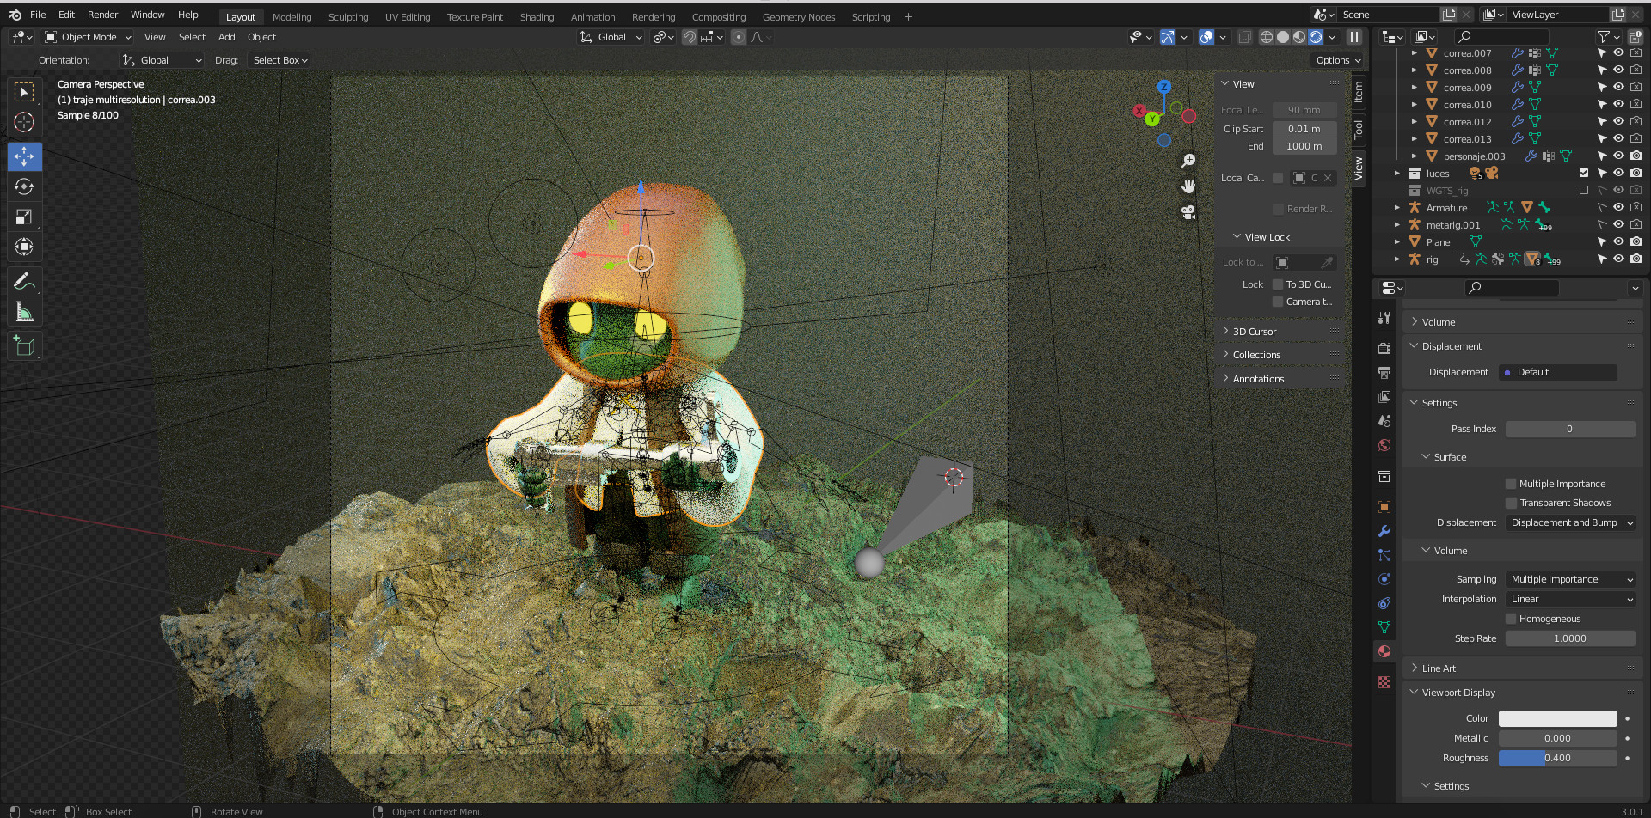The image size is (1651, 818).
Task: Switch to the Sculpting workspace tab
Action: (x=348, y=17)
